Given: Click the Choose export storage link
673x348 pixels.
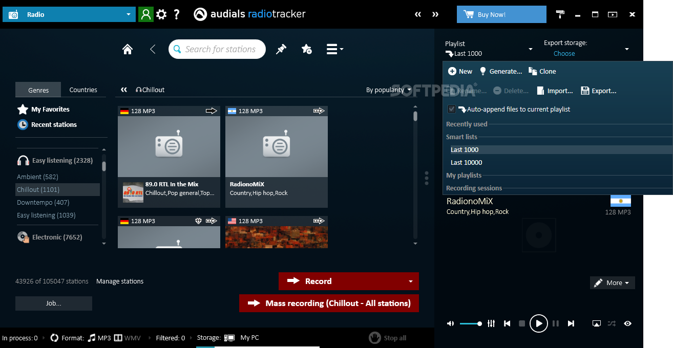Looking at the screenshot, I should coord(564,53).
